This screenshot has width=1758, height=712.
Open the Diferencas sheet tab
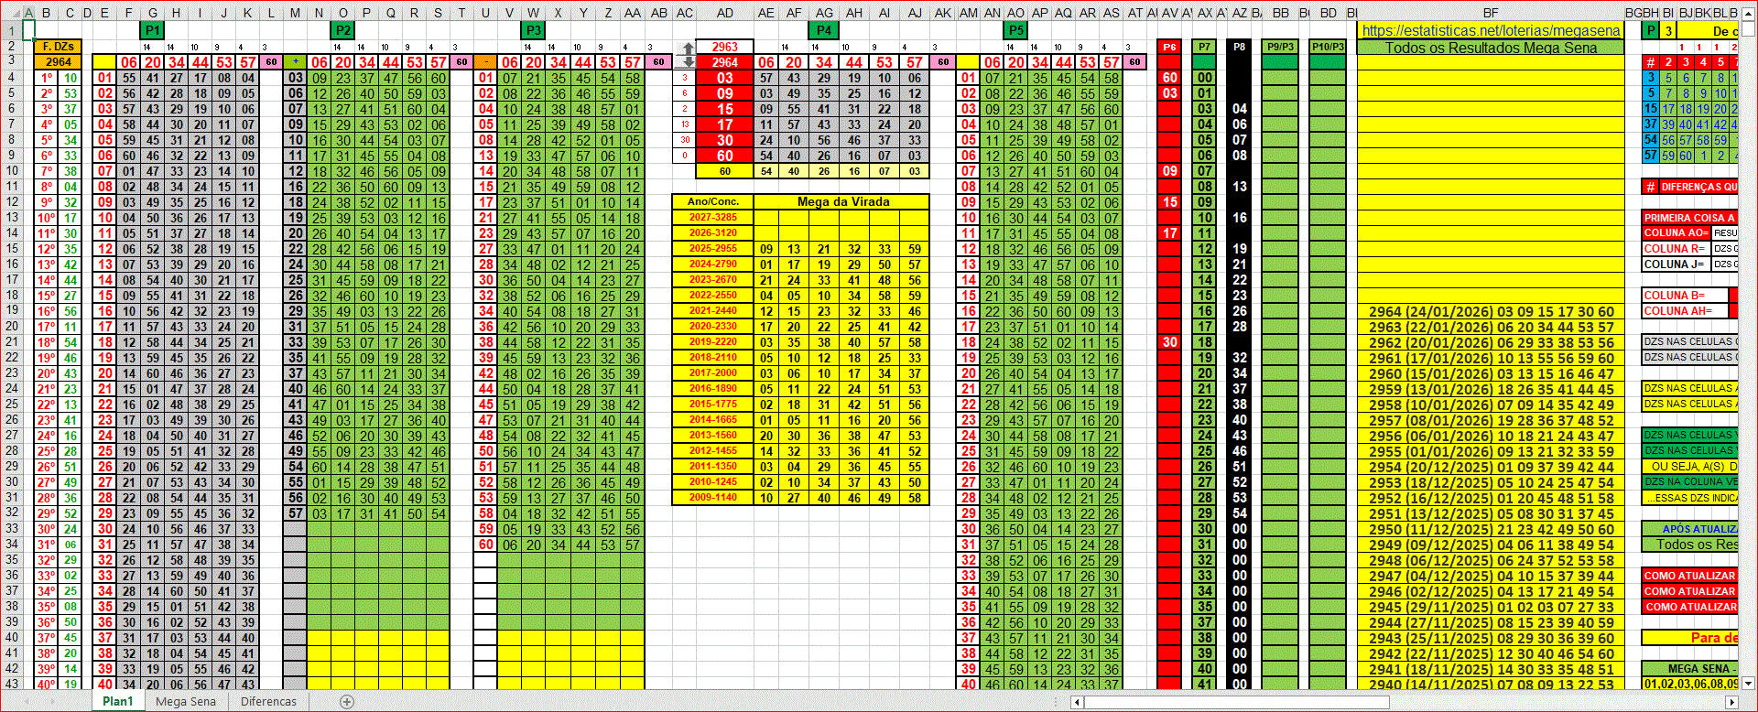(x=268, y=702)
